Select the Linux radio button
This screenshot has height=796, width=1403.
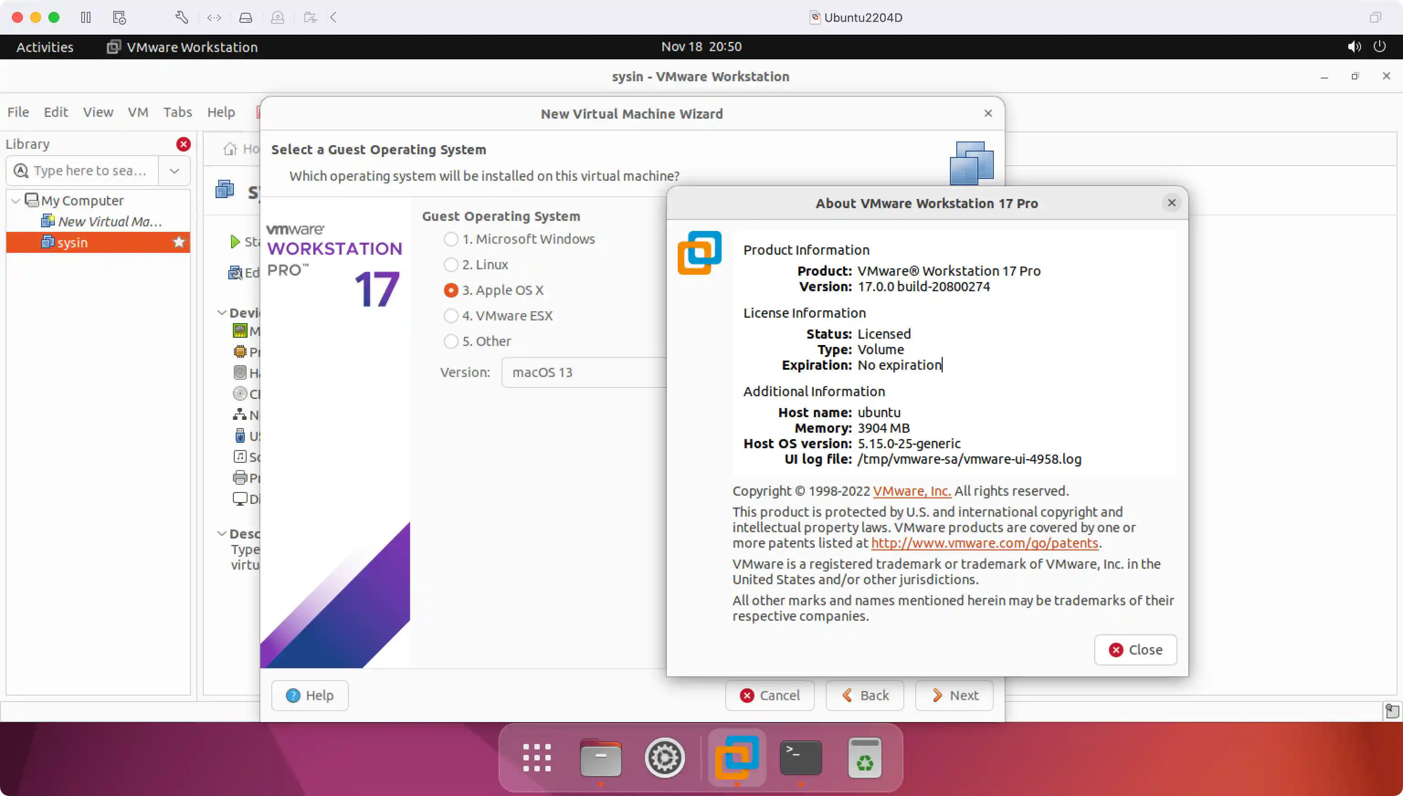tap(450, 264)
